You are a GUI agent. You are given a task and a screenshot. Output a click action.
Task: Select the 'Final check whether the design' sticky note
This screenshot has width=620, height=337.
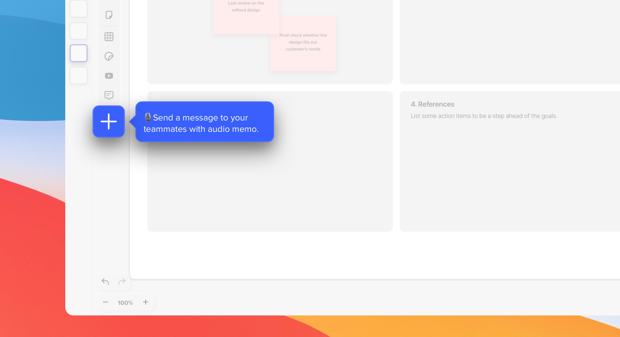(303, 44)
